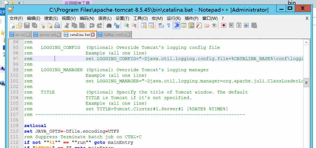Viewport: 316px width, 148px height.
Task: Open the user defined language icon
Action: click(x=184, y=26)
